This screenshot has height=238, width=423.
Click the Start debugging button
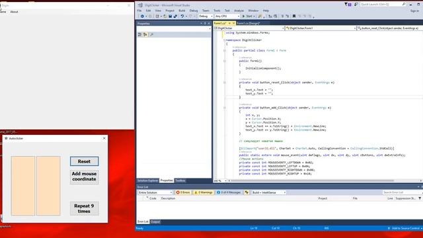(x=248, y=16)
